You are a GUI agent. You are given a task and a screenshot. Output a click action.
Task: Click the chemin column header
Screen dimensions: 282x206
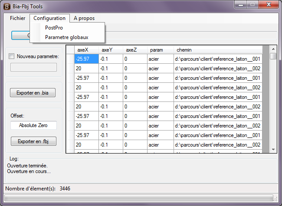[x=218, y=50]
